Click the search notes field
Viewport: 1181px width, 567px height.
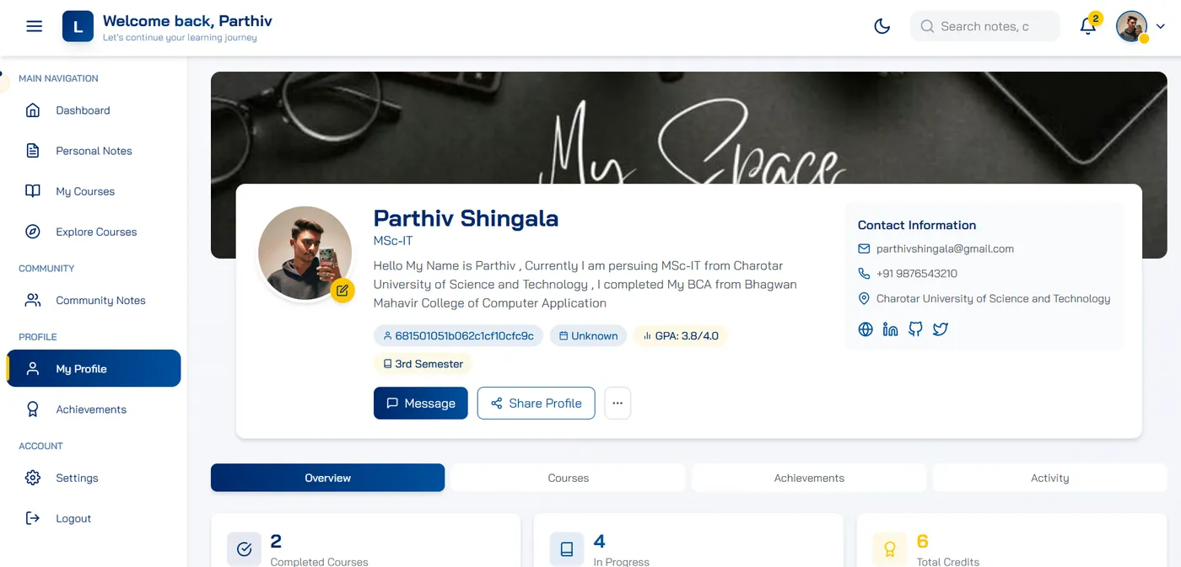click(x=984, y=26)
